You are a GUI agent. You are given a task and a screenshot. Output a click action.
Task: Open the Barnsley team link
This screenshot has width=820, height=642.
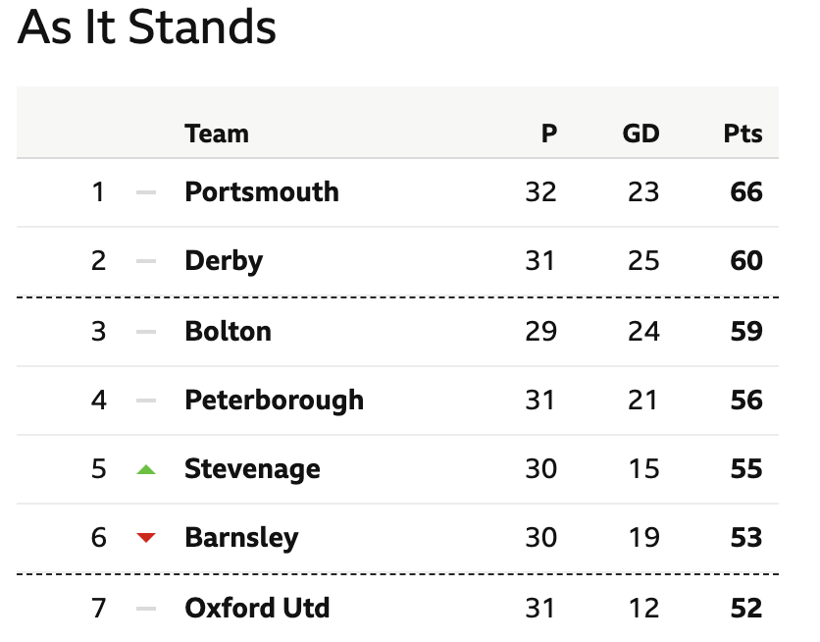point(241,538)
